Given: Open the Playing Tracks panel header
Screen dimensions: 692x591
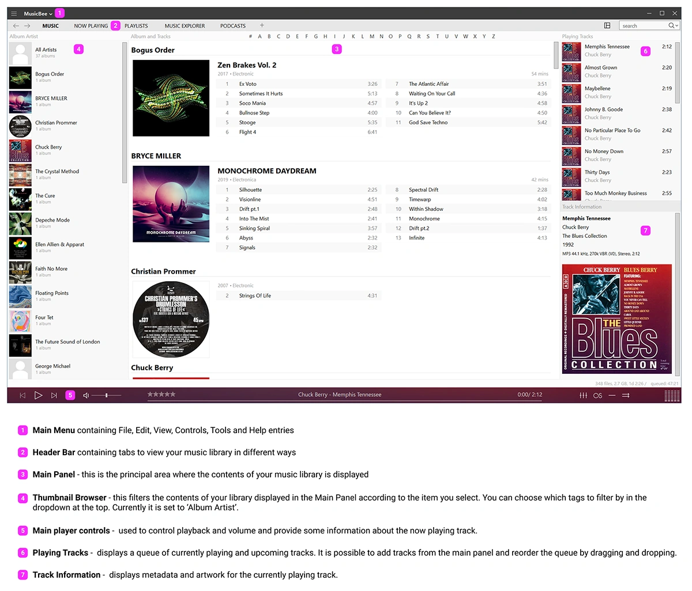Looking at the screenshot, I should click(577, 36).
